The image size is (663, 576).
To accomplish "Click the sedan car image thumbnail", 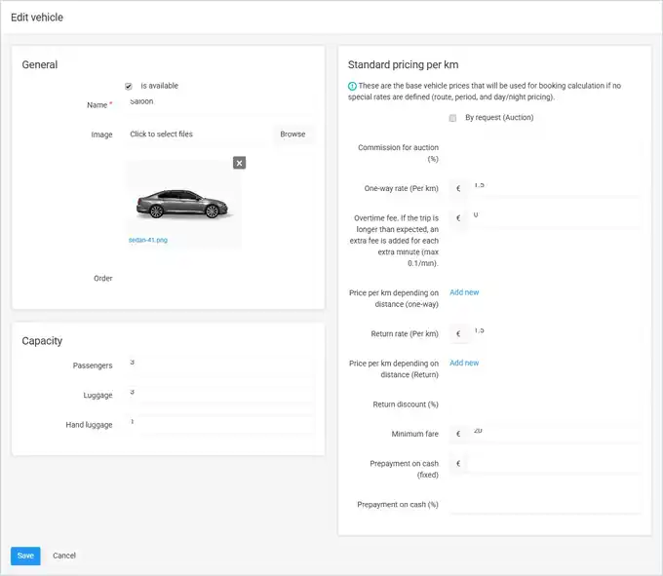I will click(182, 204).
